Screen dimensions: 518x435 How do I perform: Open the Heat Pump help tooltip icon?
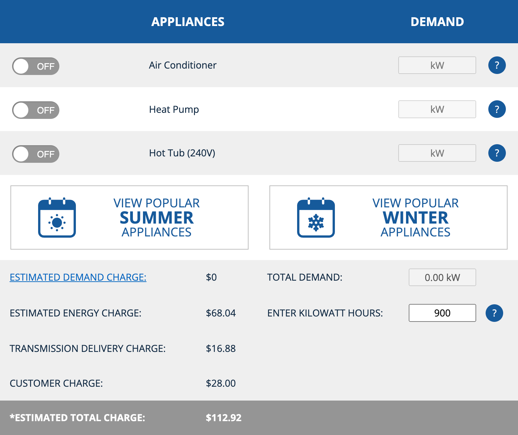497,109
